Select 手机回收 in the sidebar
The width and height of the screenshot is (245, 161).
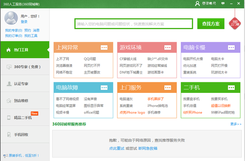(24, 135)
